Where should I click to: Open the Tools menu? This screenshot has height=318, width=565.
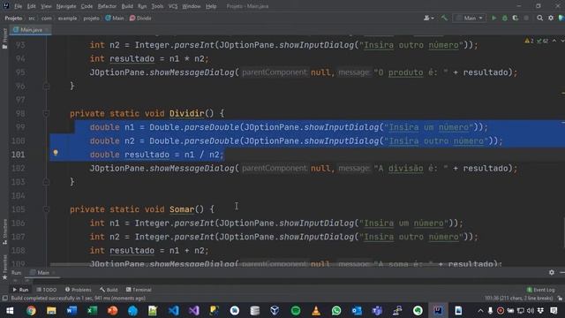157,6
